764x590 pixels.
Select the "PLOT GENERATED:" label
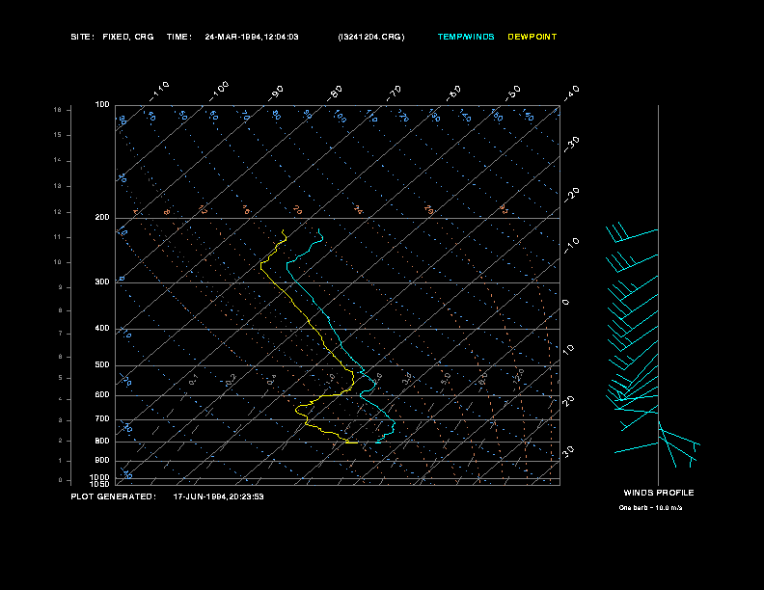(x=114, y=496)
